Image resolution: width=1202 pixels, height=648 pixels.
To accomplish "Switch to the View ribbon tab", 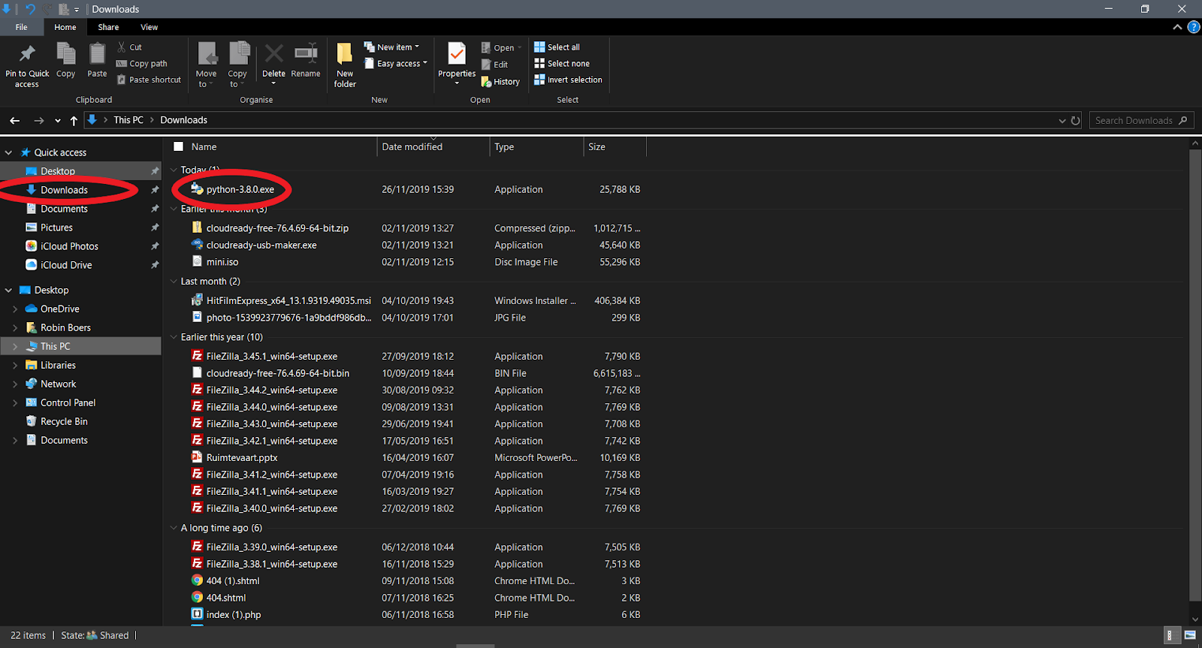I will 149,27.
